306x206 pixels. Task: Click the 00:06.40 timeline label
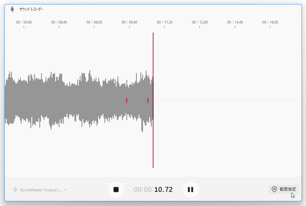coord(59,22)
